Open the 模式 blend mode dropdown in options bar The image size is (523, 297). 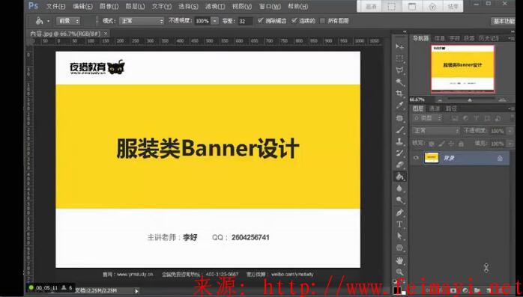point(142,21)
